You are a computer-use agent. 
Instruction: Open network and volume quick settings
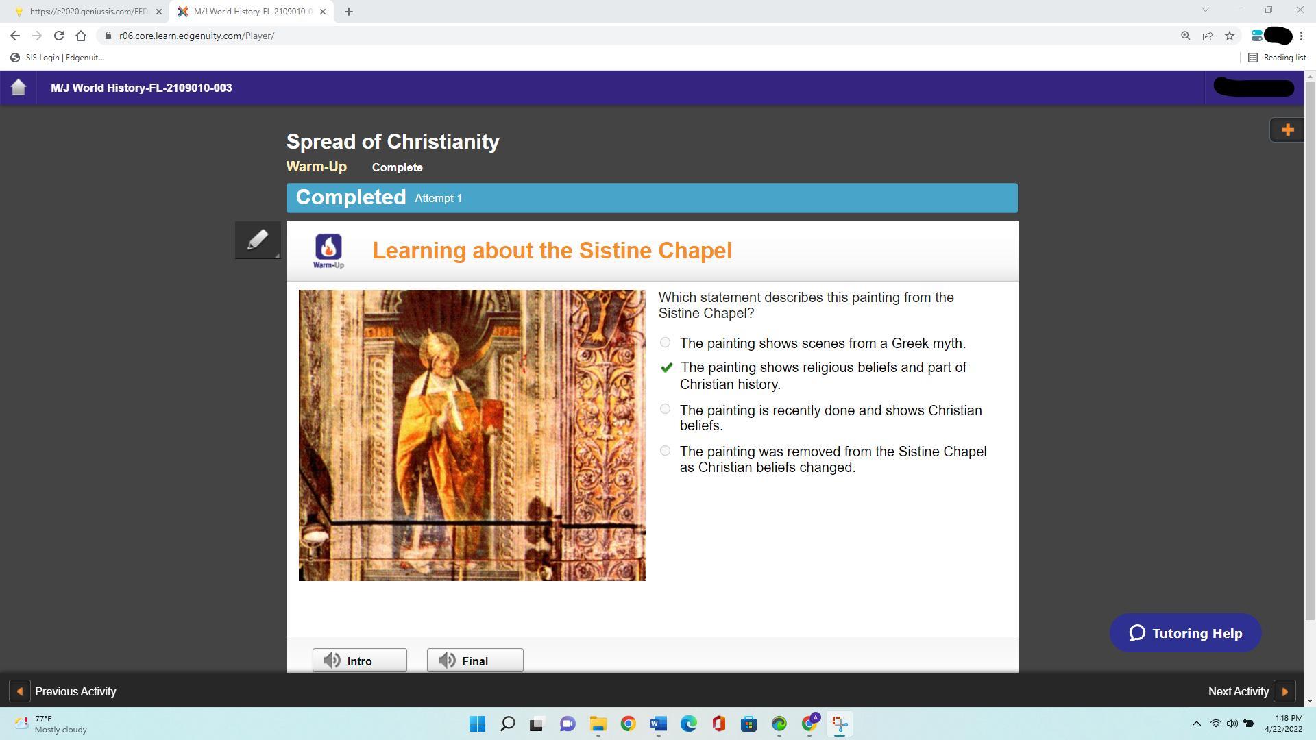pos(1232,724)
